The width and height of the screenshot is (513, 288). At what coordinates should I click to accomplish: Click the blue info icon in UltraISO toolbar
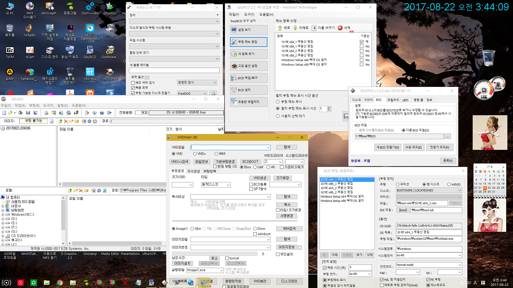pos(94,113)
